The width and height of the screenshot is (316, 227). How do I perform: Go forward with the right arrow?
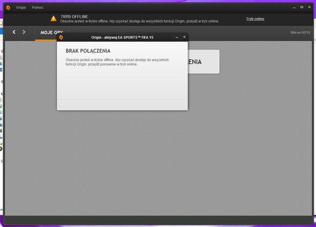[x=24, y=32]
